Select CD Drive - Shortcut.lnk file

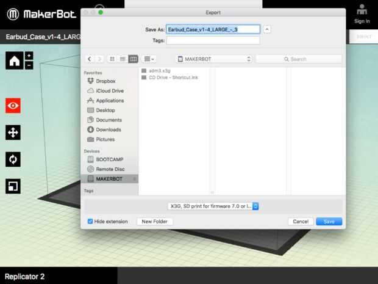169,78
